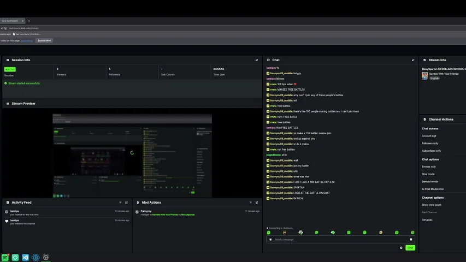The width and height of the screenshot is (466, 262).
Task: Open Spotify from the taskbar
Action: tap(5, 257)
